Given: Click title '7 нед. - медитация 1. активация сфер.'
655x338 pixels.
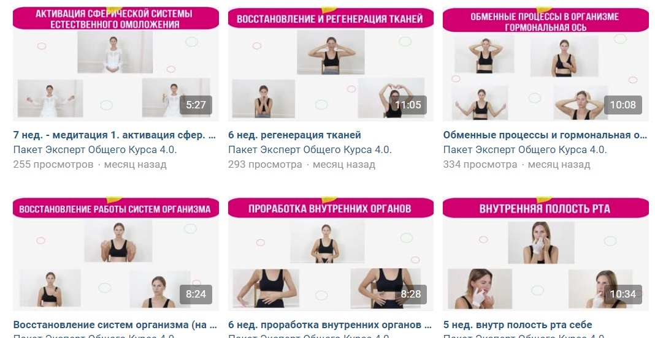Looking at the screenshot, I should [115, 135].
